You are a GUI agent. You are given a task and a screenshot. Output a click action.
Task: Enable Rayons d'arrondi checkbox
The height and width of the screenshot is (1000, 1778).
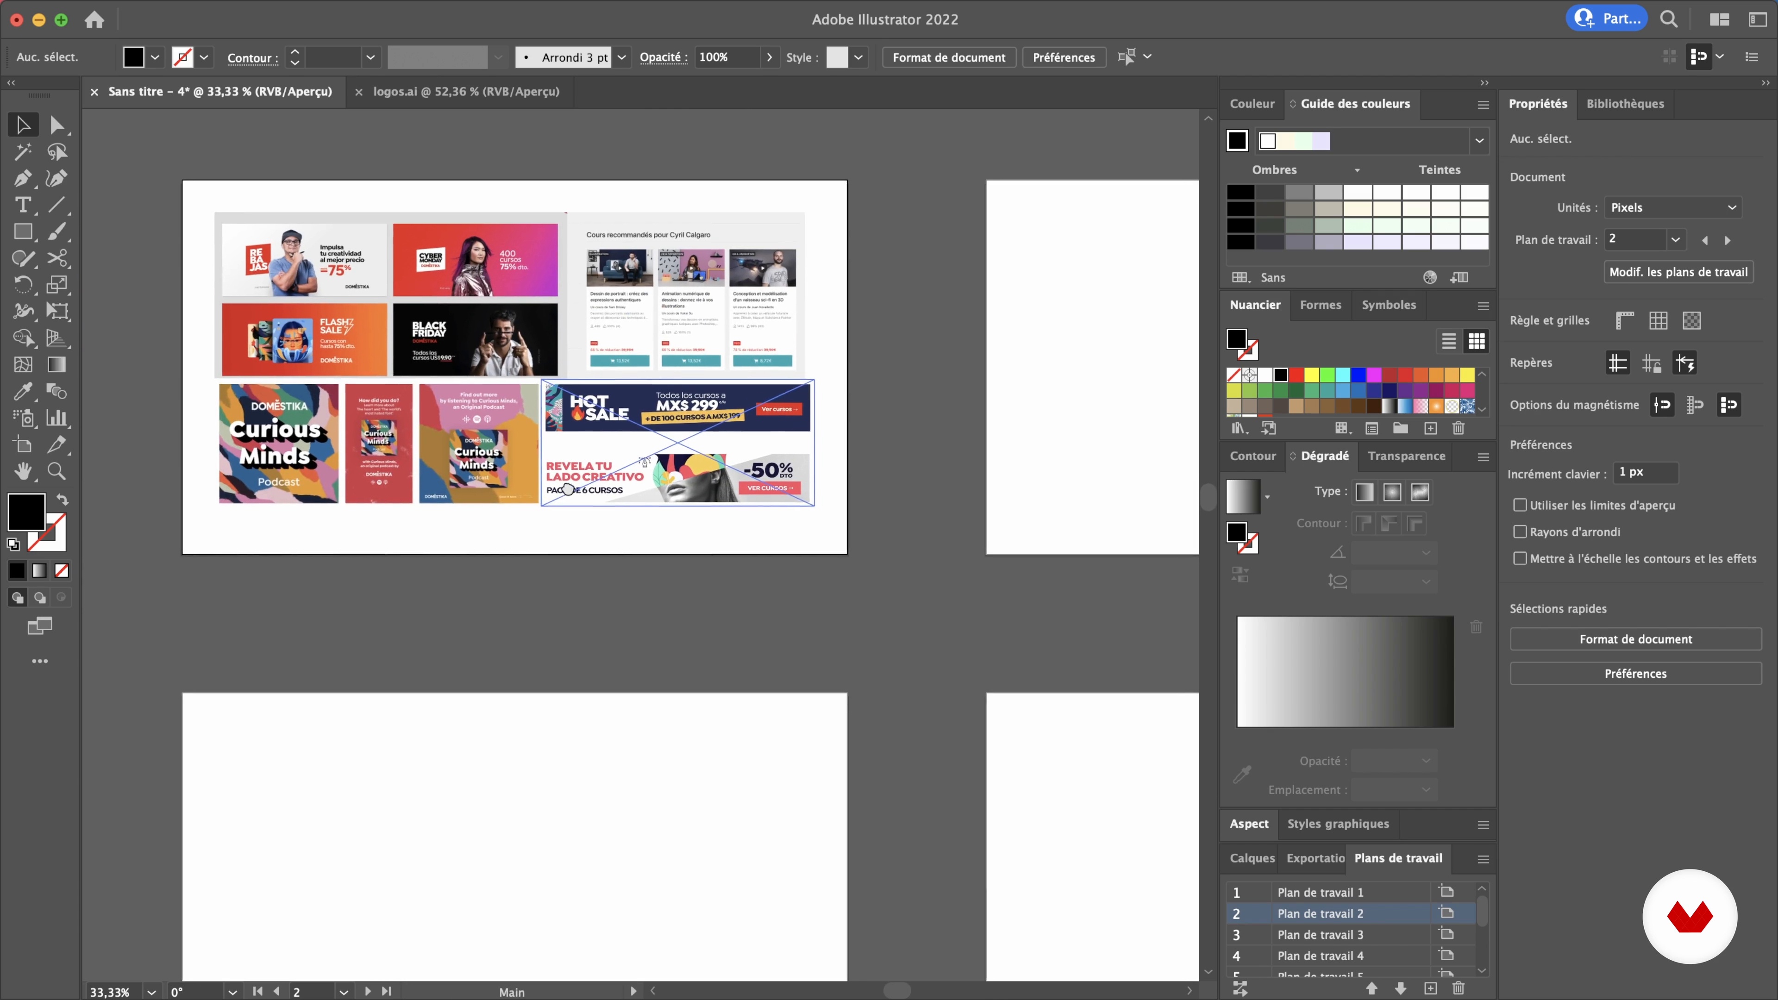1520,531
